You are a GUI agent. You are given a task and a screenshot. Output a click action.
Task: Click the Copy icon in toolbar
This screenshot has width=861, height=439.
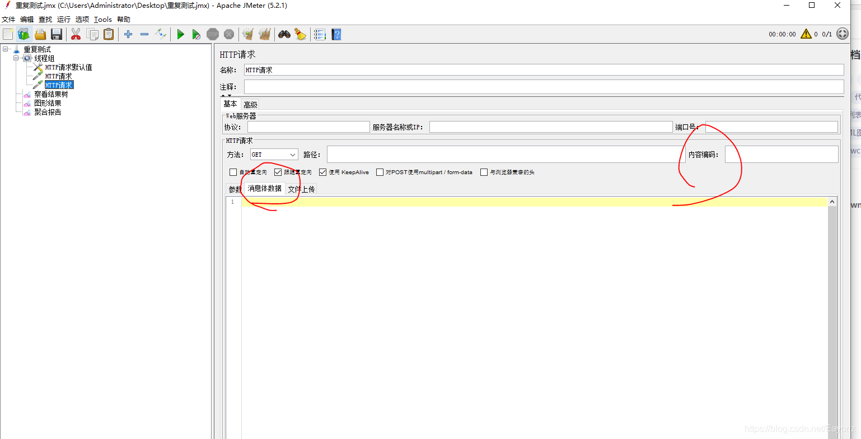point(92,34)
